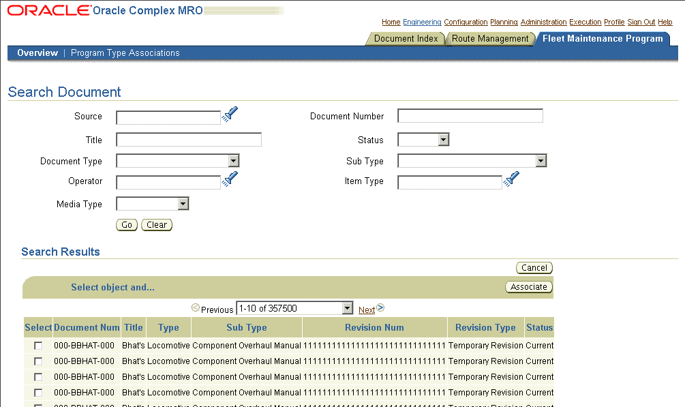Focus the Source input field
This screenshot has height=407, width=685.
coord(168,117)
